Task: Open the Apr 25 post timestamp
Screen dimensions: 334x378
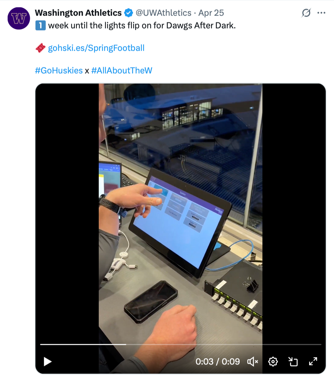Action: 211,13
